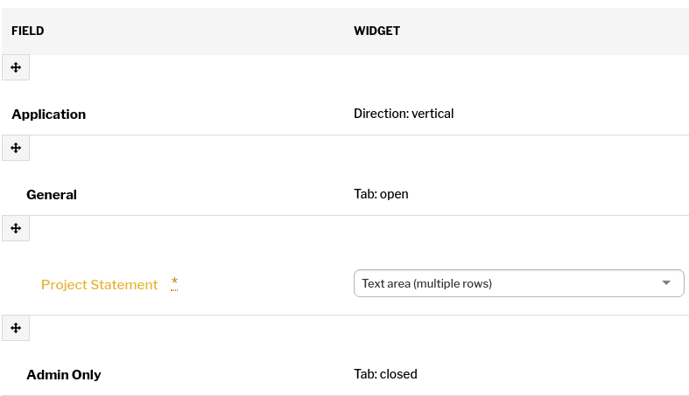The height and width of the screenshot is (396, 689).
Task: Click the Project Statement field label
Action: 99,285
